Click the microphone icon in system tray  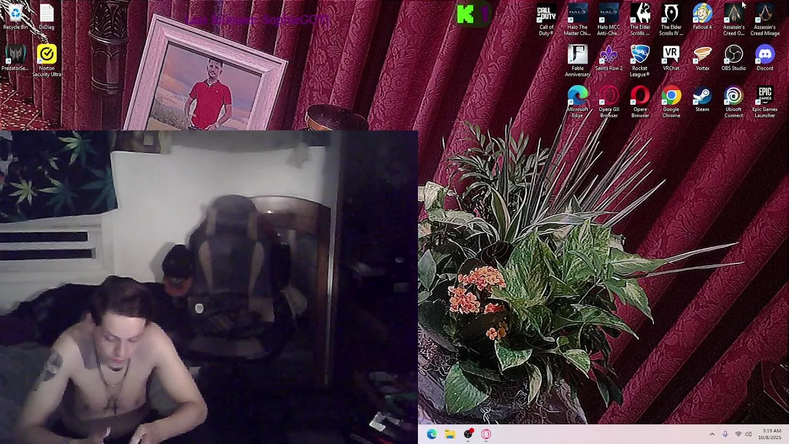click(725, 434)
